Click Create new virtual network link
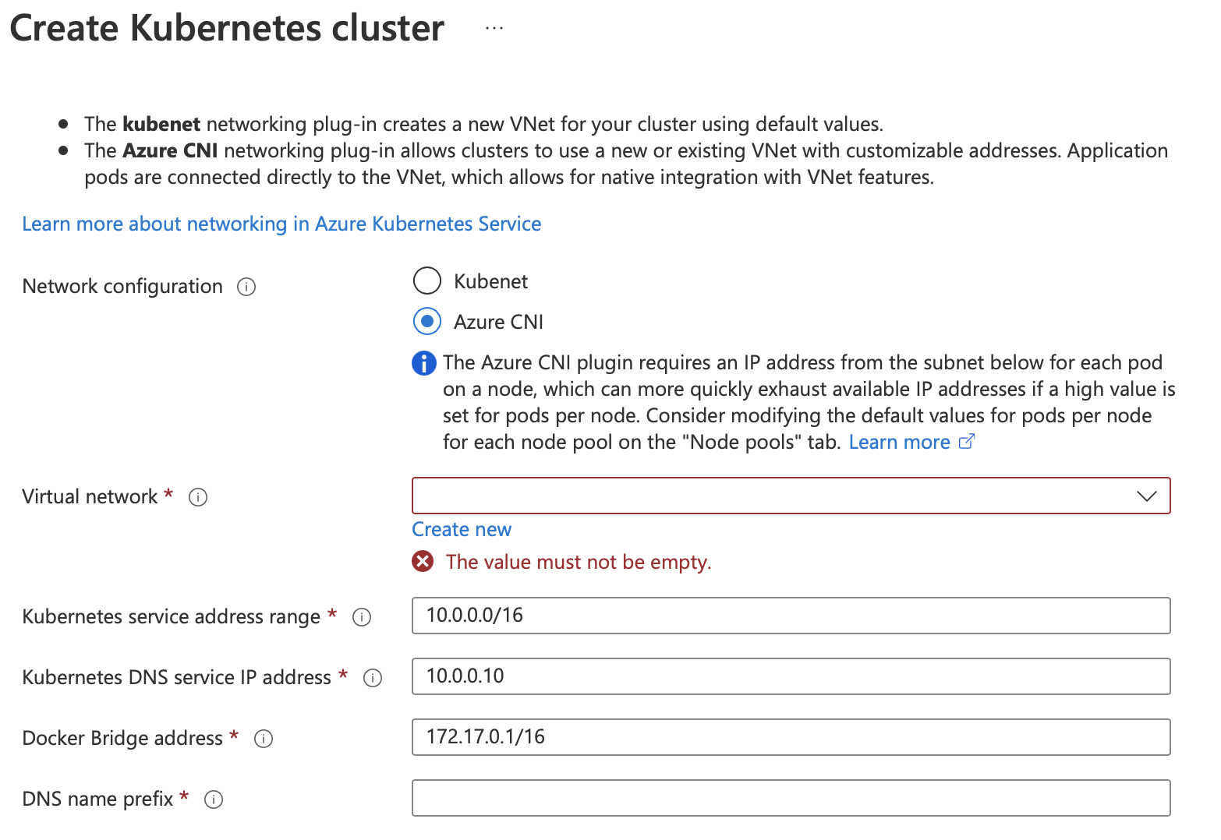The height and width of the screenshot is (840, 1221). [462, 529]
